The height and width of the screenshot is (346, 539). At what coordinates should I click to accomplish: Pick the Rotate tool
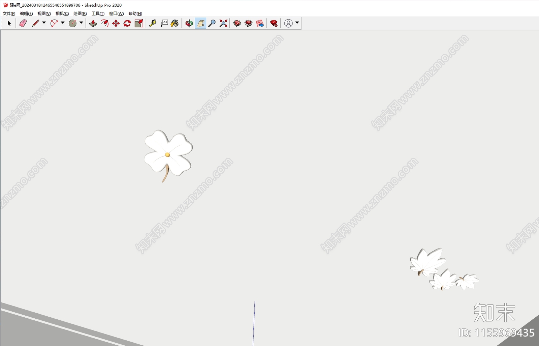click(x=127, y=23)
